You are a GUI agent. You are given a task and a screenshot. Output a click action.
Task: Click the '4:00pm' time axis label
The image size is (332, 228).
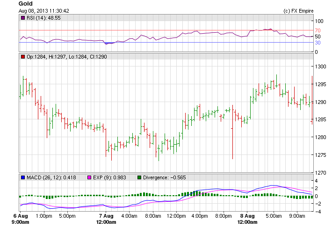[x=200, y=216]
